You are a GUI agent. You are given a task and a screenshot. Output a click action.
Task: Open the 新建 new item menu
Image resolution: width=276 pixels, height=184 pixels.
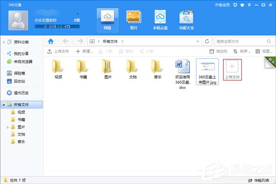84,51
